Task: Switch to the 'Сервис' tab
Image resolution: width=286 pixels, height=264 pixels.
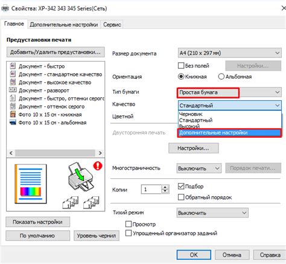Action: [112, 25]
